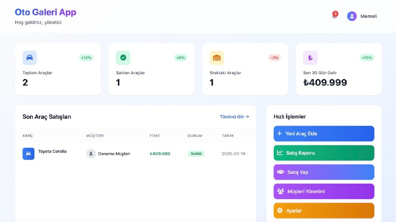The width and height of the screenshot is (396, 222).
Task: Click the 2025-07-14 date cell
Action: (x=233, y=154)
